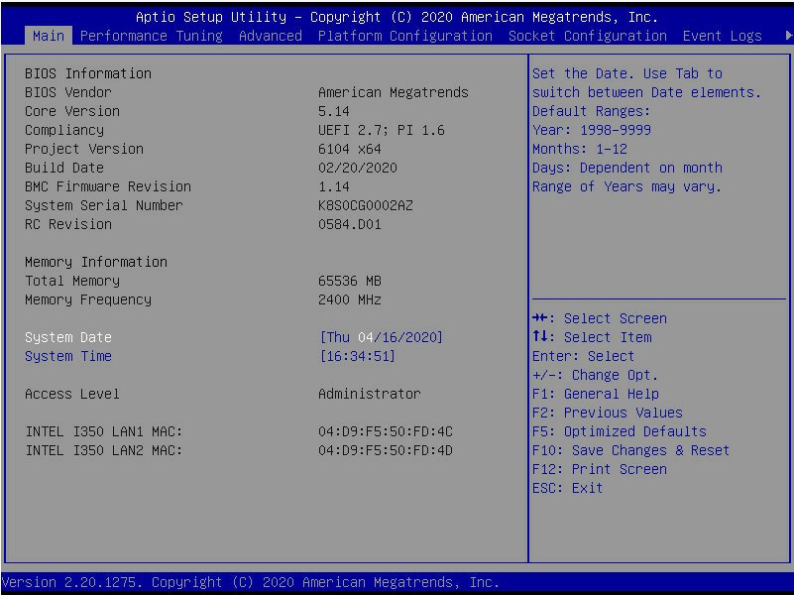Viewport: 794px width, 595px height.
Task: Go to Socket Configuration tab
Action: [x=588, y=36]
